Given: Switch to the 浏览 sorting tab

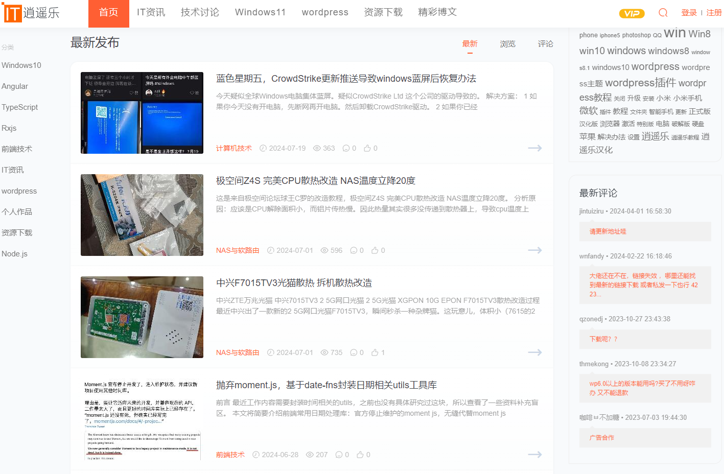Looking at the screenshot, I should [508, 44].
